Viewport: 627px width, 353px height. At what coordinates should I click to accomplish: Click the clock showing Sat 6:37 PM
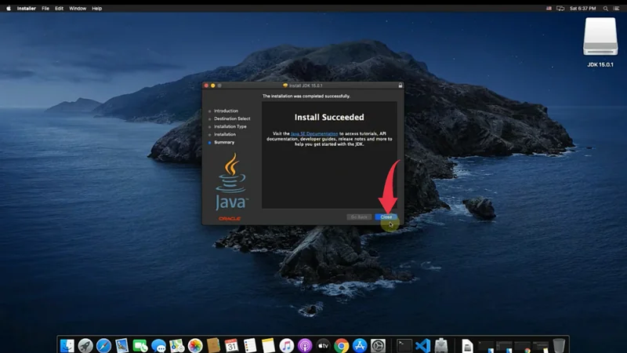584,8
